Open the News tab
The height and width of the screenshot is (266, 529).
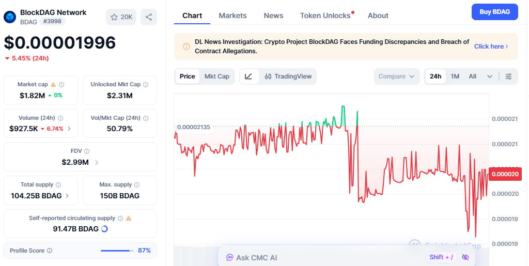(274, 15)
